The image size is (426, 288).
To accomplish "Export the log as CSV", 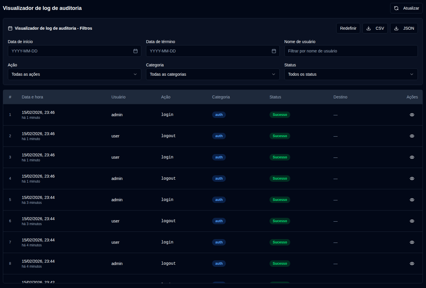I will click(x=375, y=28).
